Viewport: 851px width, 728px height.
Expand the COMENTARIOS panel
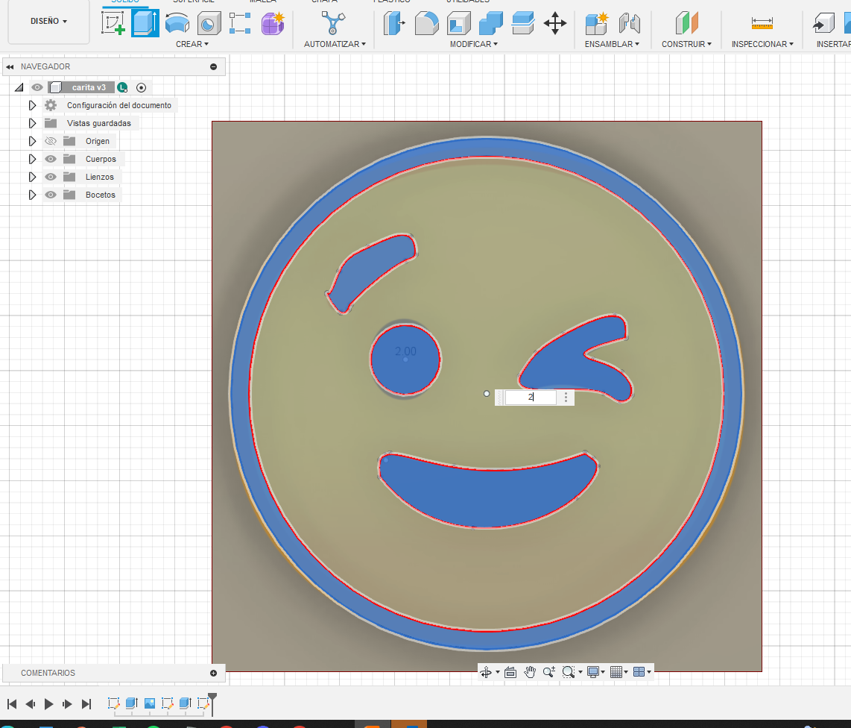(213, 673)
